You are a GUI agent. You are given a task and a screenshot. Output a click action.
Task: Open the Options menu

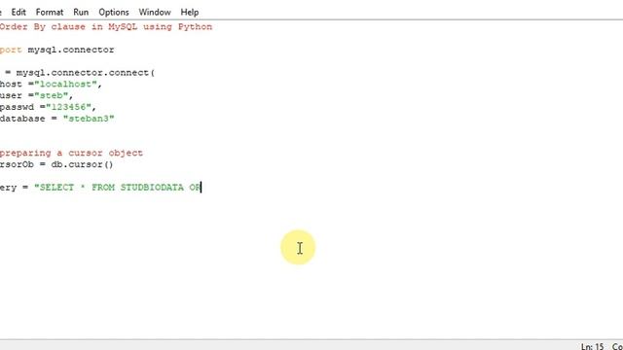point(114,13)
